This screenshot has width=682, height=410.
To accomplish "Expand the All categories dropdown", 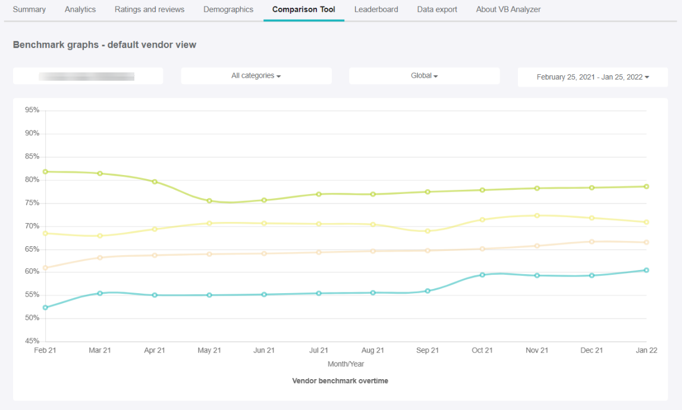I will [256, 76].
